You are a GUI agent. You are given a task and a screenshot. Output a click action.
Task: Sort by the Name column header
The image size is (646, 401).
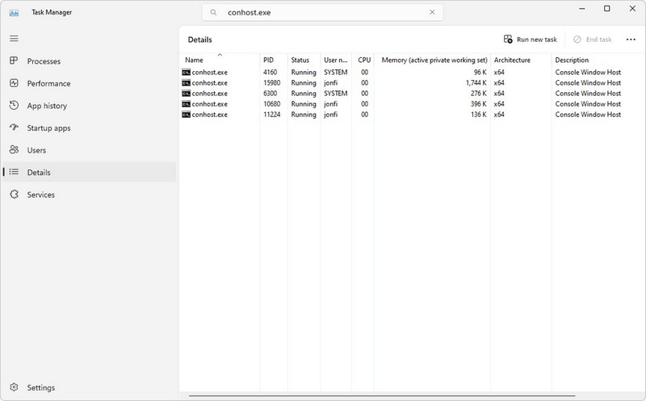click(x=194, y=60)
